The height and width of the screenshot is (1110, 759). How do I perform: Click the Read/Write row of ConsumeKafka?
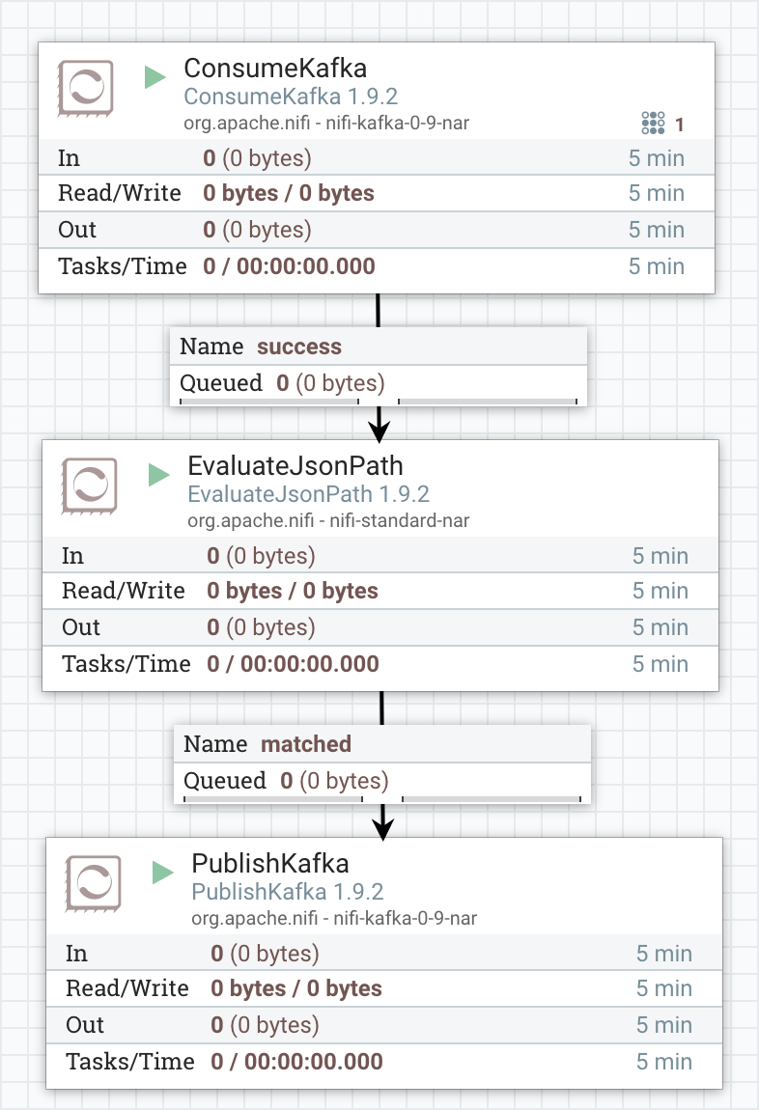click(x=377, y=193)
